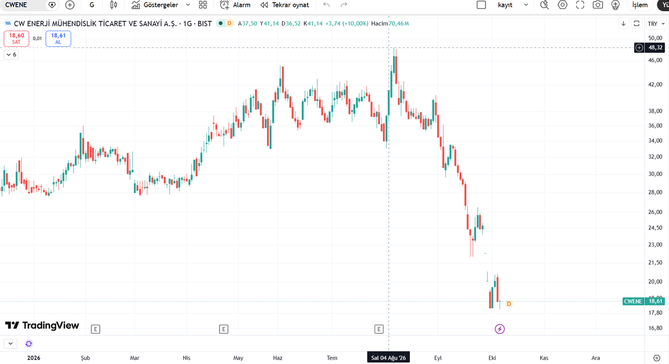Open the Alarm menu item
Image resolution: width=669 pixels, height=364 pixels.
(235, 5)
